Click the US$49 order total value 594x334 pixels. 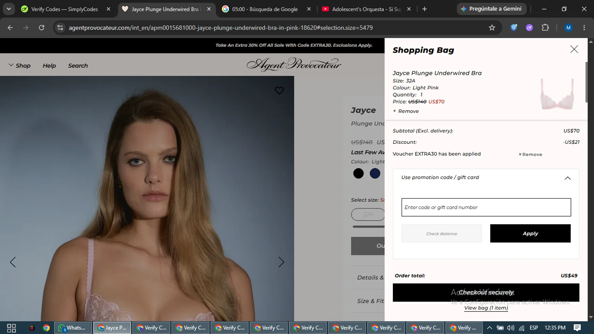pyautogui.click(x=569, y=276)
